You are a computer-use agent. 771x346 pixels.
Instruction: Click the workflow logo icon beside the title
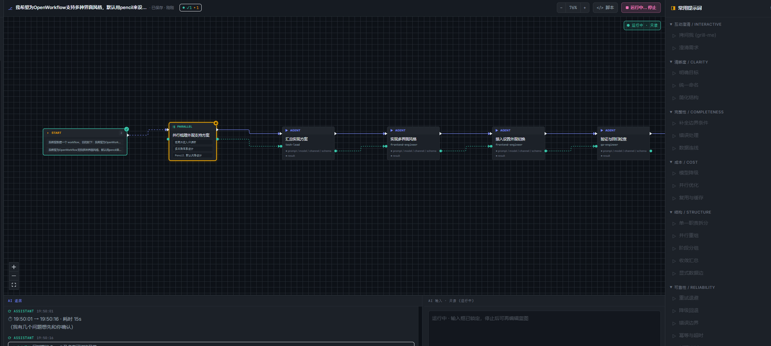[10, 8]
